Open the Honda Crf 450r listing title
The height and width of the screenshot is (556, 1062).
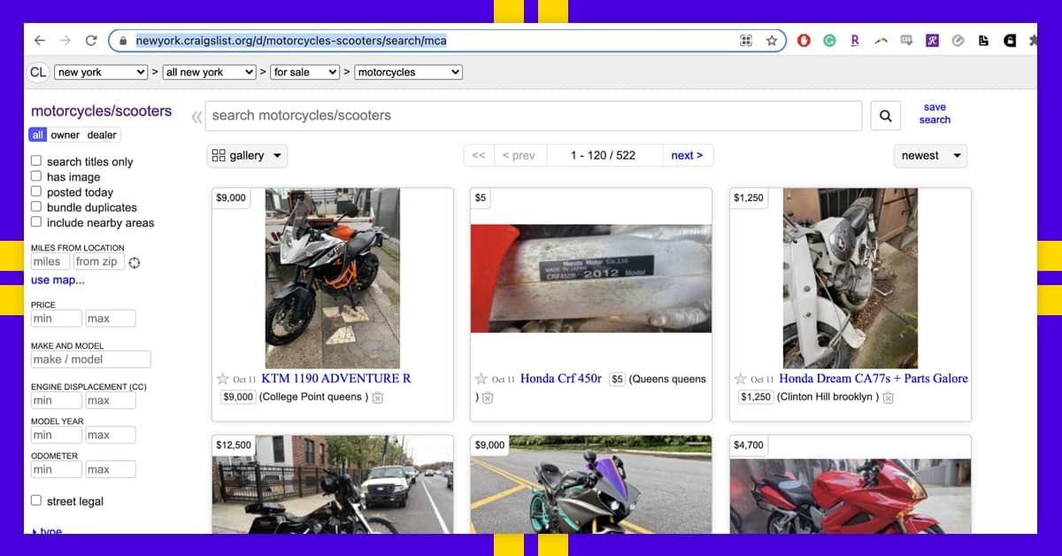(x=561, y=379)
